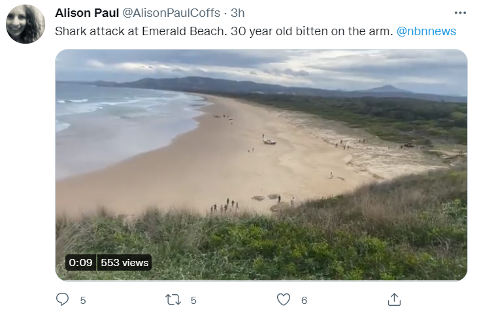
Task: Open the three-dot more options menu
Action: tap(460, 13)
